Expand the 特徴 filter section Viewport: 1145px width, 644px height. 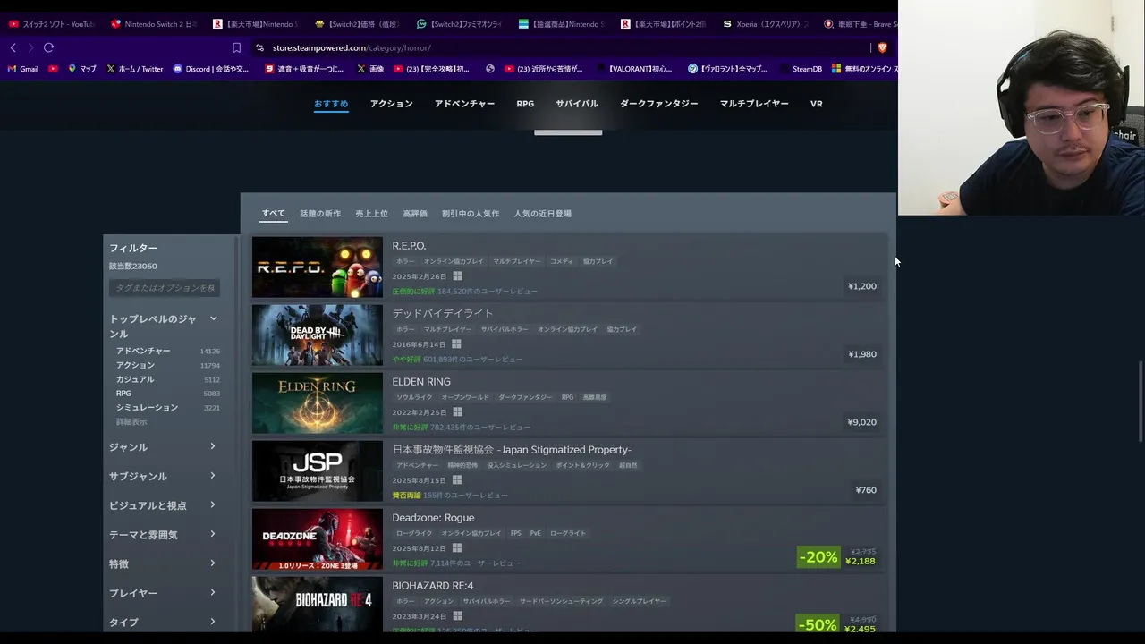pos(164,564)
